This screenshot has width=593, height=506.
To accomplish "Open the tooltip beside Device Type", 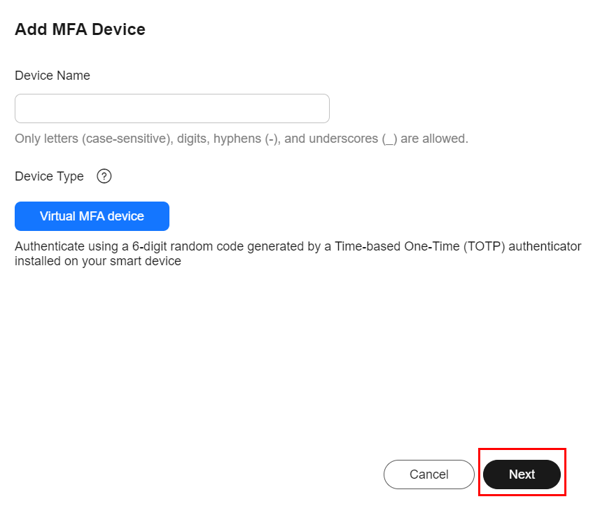I will click(104, 176).
